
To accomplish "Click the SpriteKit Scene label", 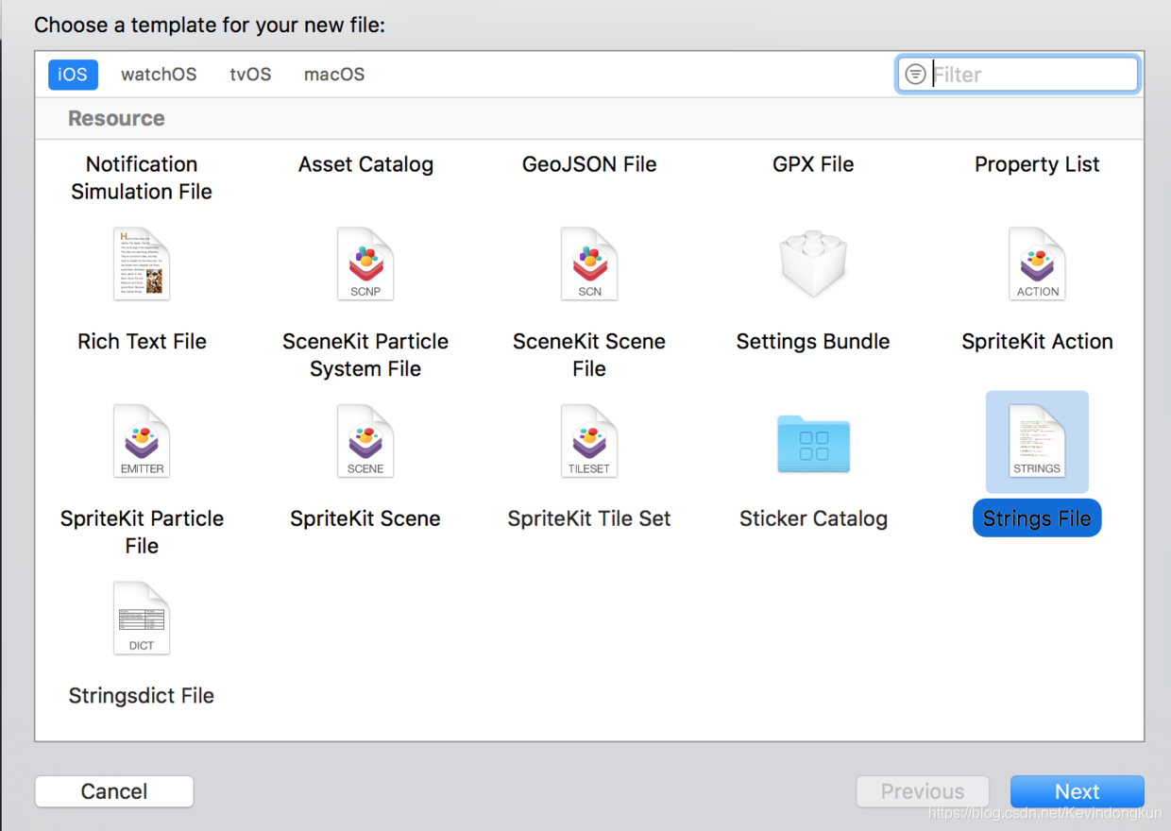I will [365, 518].
